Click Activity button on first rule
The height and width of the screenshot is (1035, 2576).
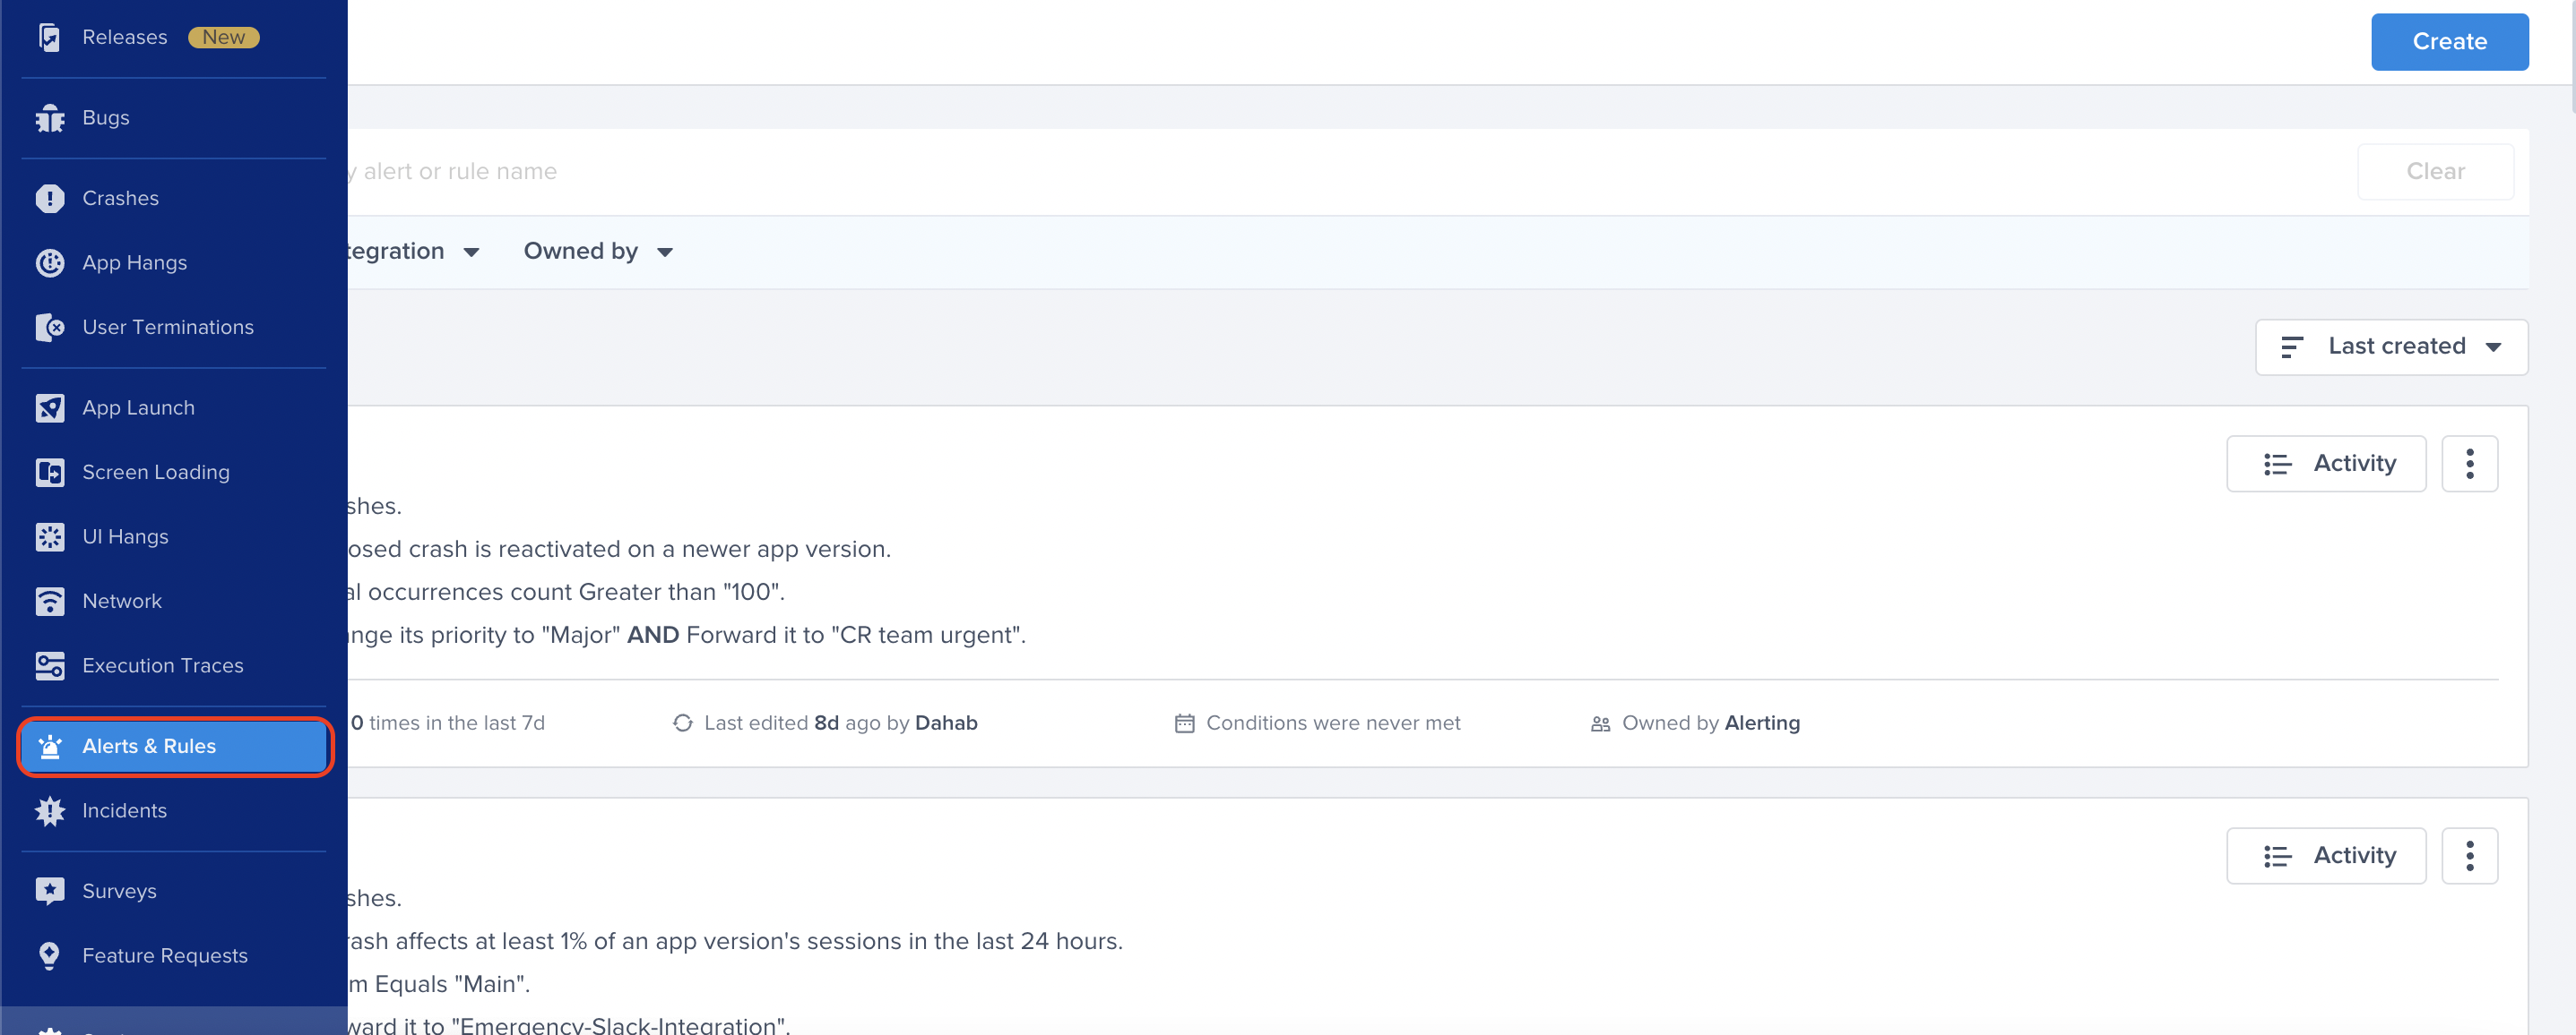pyautogui.click(x=2325, y=464)
